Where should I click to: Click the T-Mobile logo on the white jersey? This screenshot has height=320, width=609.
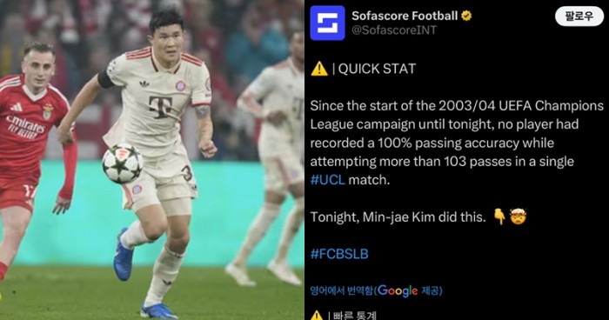pos(160,106)
